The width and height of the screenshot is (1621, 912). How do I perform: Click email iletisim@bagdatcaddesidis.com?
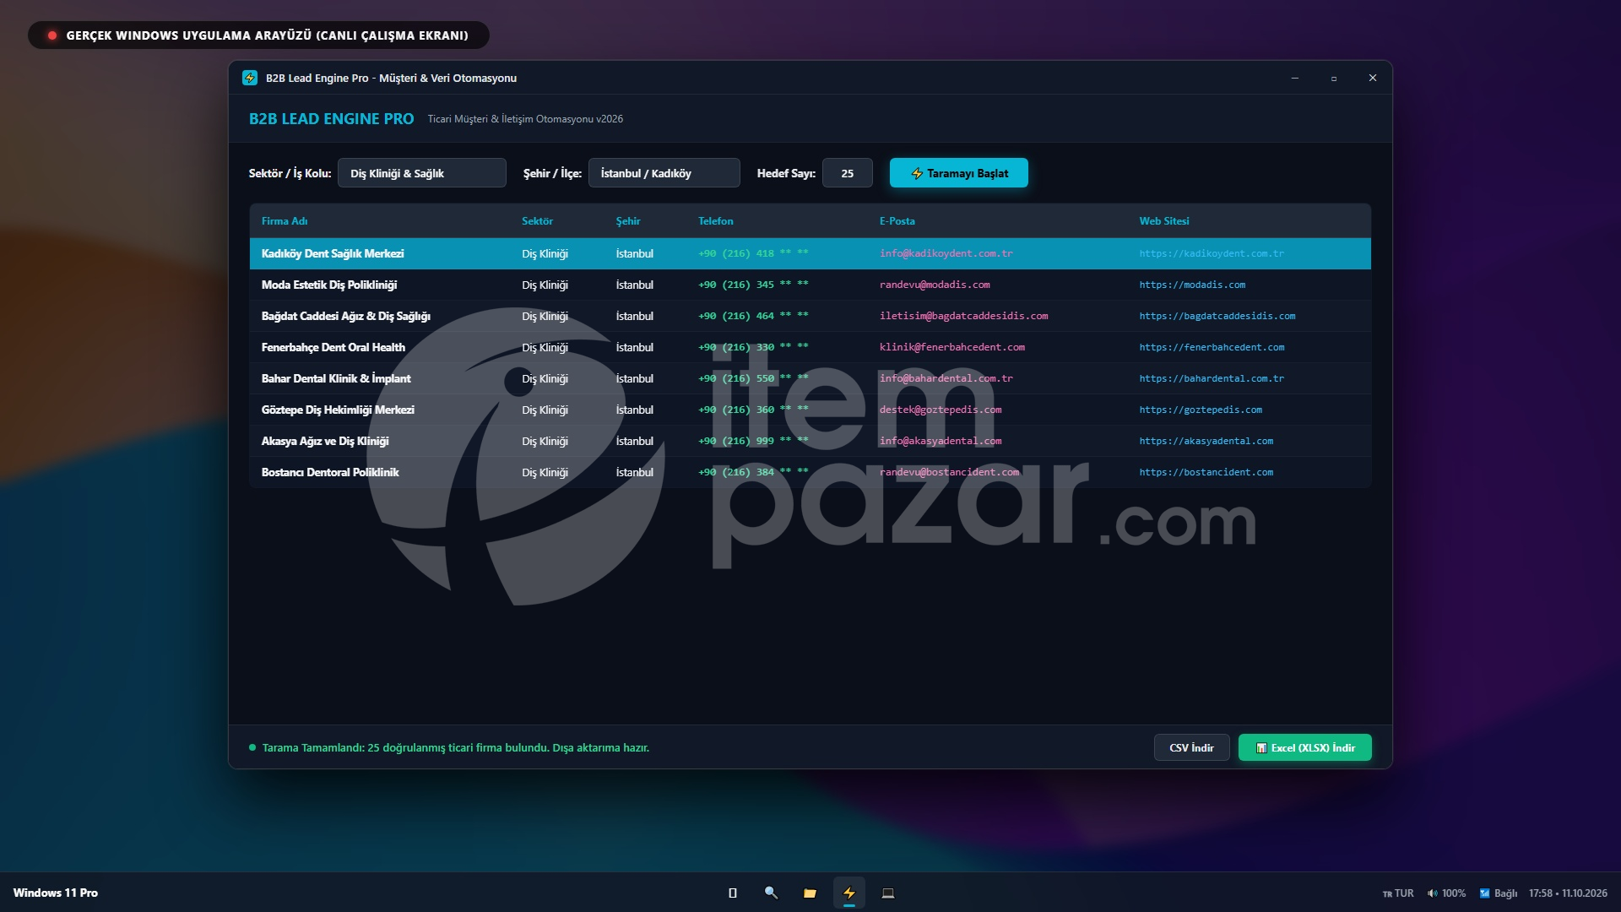coord(963,316)
